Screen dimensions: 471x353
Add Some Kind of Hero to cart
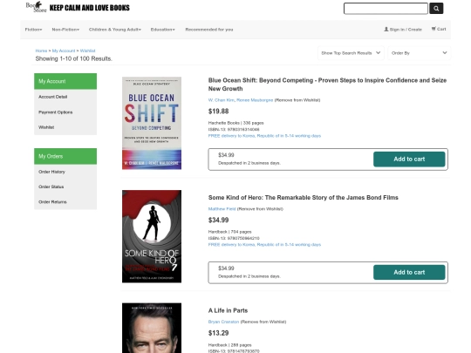click(409, 272)
